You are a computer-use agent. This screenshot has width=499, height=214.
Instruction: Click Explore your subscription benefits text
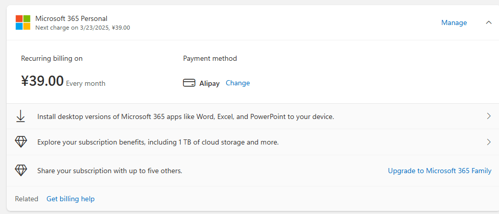click(158, 142)
